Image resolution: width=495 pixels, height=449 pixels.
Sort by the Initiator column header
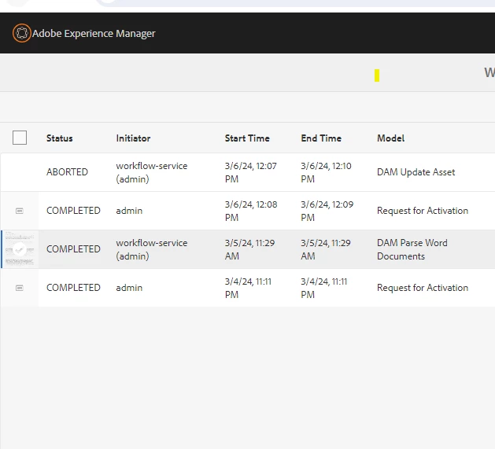tap(133, 138)
